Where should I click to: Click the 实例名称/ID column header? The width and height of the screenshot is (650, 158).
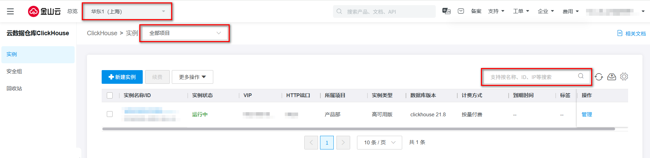[137, 95]
